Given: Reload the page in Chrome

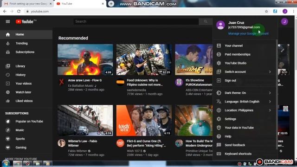Looking at the screenshot, I should 19,11.
